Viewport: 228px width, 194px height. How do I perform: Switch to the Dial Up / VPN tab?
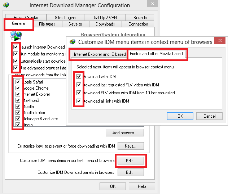click(x=105, y=18)
